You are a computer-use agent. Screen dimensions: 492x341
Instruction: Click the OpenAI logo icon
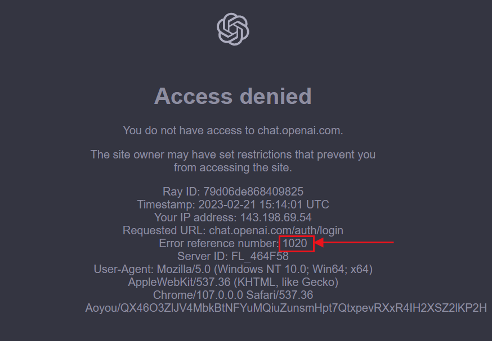233,29
